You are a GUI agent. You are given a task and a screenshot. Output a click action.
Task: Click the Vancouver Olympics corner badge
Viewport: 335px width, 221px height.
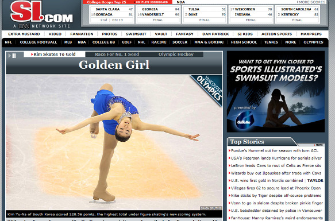tap(209, 88)
